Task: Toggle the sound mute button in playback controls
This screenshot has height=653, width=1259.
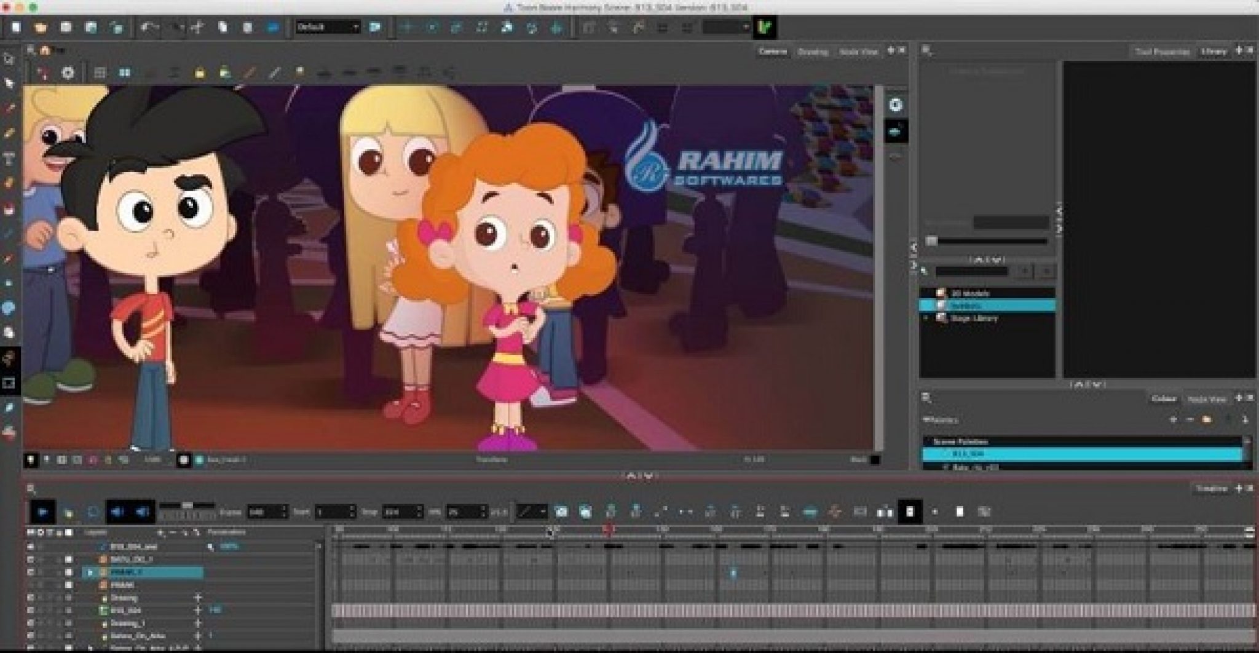Action: pos(117,511)
